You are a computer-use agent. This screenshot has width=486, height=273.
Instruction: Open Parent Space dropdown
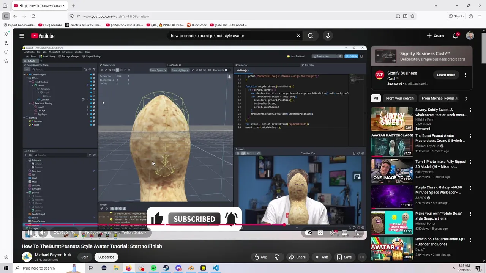point(158,70)
